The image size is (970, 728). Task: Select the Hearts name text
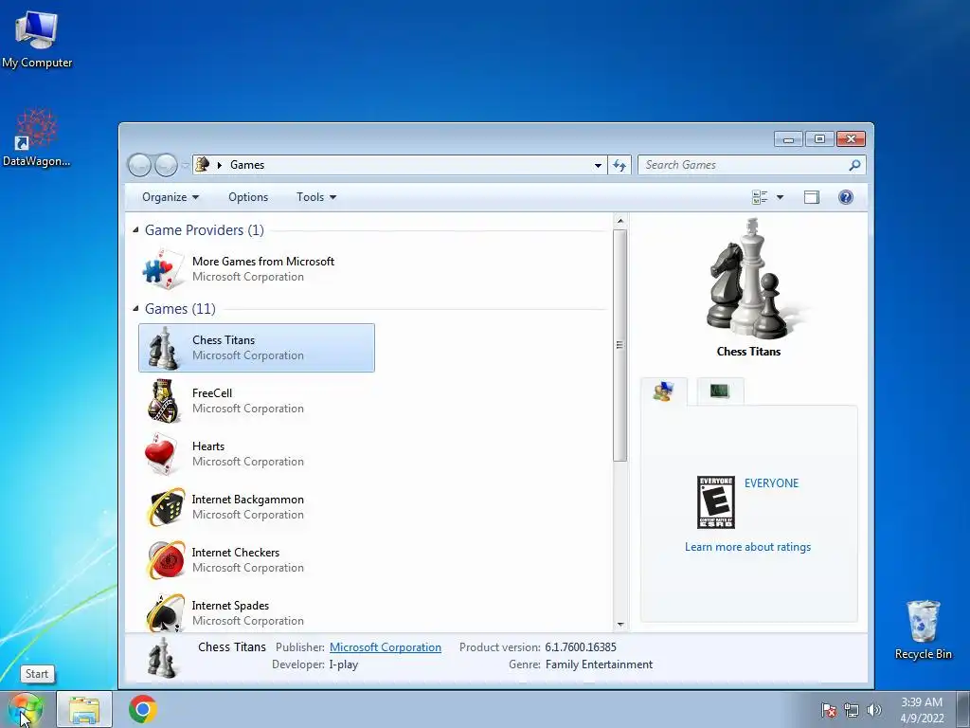click(x=207, y=446)
